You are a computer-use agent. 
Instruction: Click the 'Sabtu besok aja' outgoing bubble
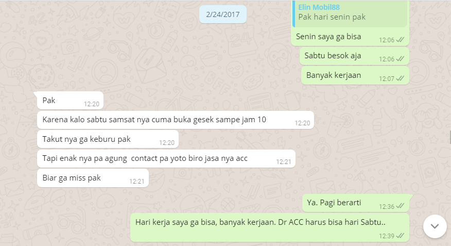[354, 56]
